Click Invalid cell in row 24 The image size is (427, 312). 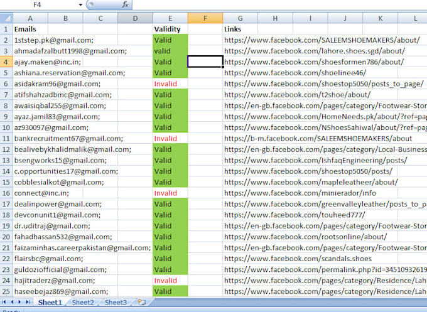pyautogui.click(x=170, y=281)
